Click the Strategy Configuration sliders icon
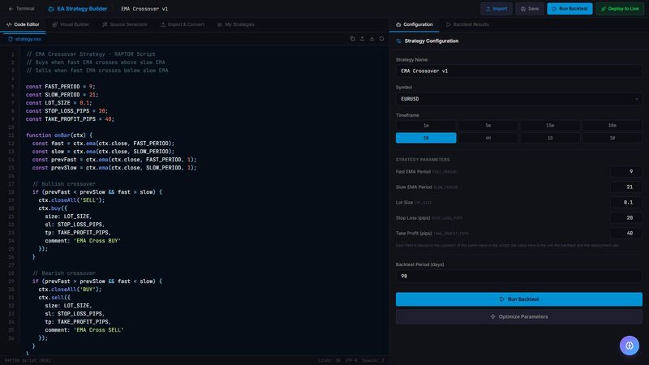 coord(398,41)
